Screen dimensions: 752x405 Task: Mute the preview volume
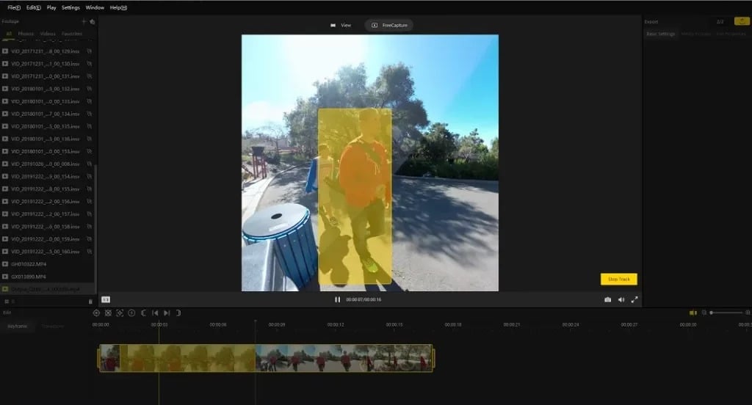[621, 299]
